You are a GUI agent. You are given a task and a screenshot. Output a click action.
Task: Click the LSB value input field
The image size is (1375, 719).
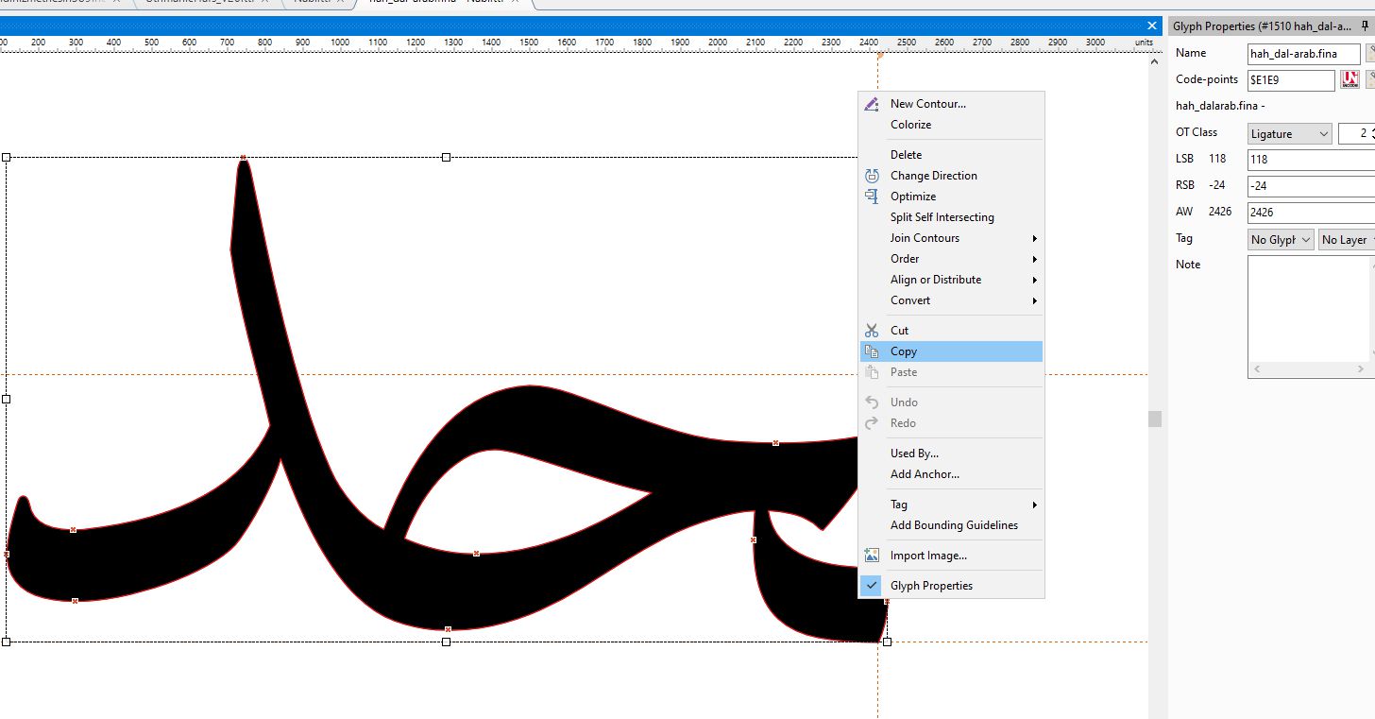pos(1311,160)
